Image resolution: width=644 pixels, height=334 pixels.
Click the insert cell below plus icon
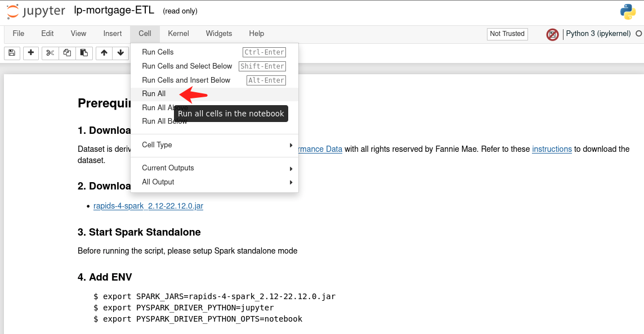tap(30, 53)
